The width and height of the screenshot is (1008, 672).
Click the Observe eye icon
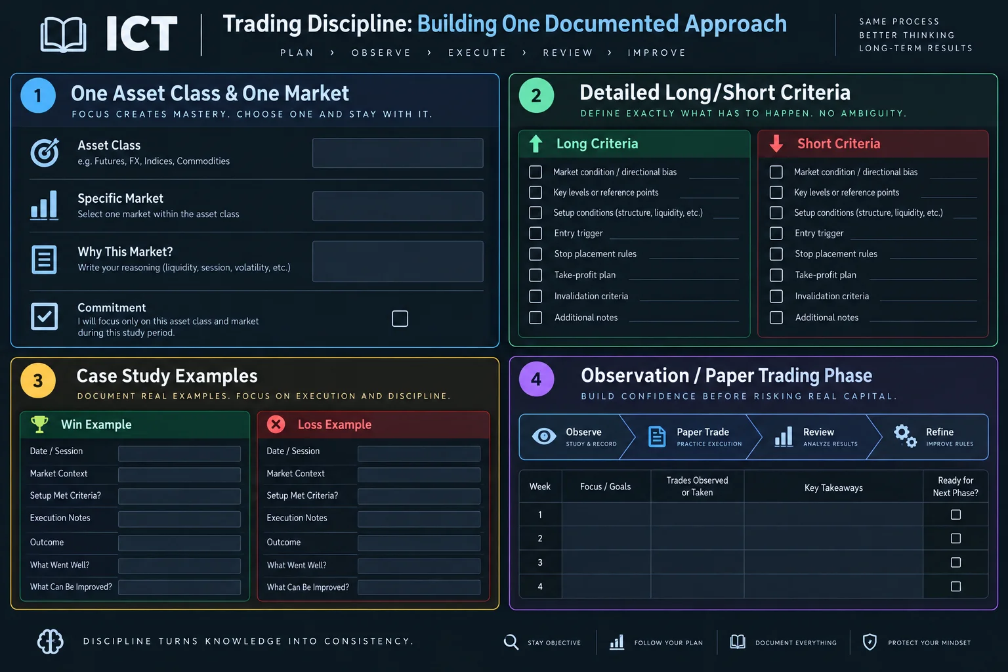544,436
